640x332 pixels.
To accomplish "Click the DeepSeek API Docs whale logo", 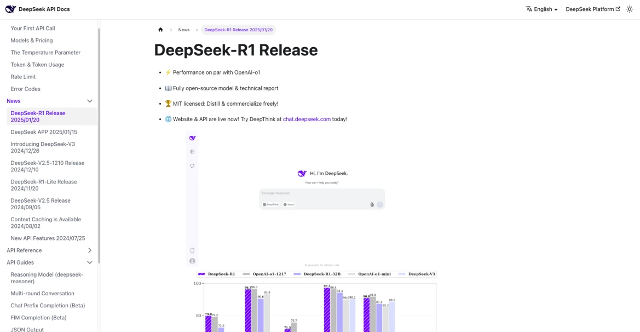I will (10, 9).
